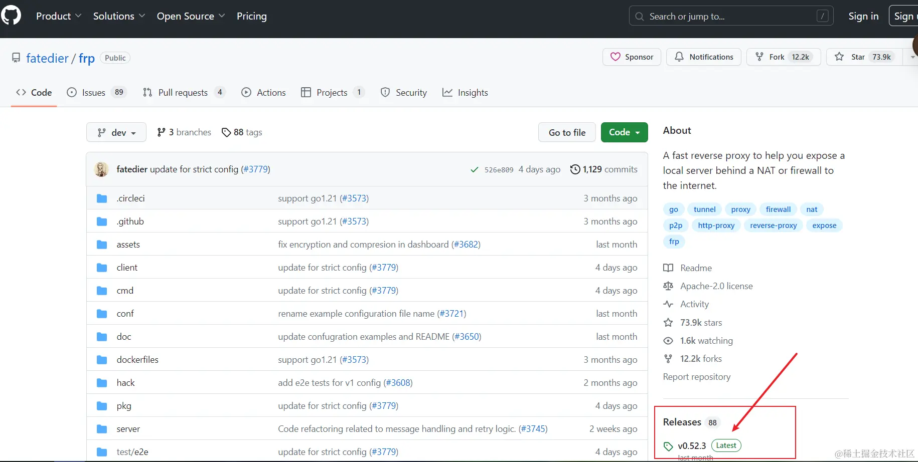This screenshot has width=918, height=462.
Task: Click the green checkmark build status icon
Action: (x=474, y=170)
